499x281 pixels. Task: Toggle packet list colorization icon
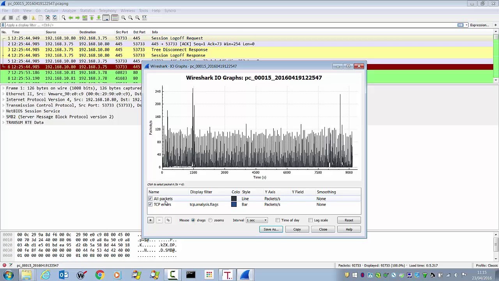(x=115, y=18)
